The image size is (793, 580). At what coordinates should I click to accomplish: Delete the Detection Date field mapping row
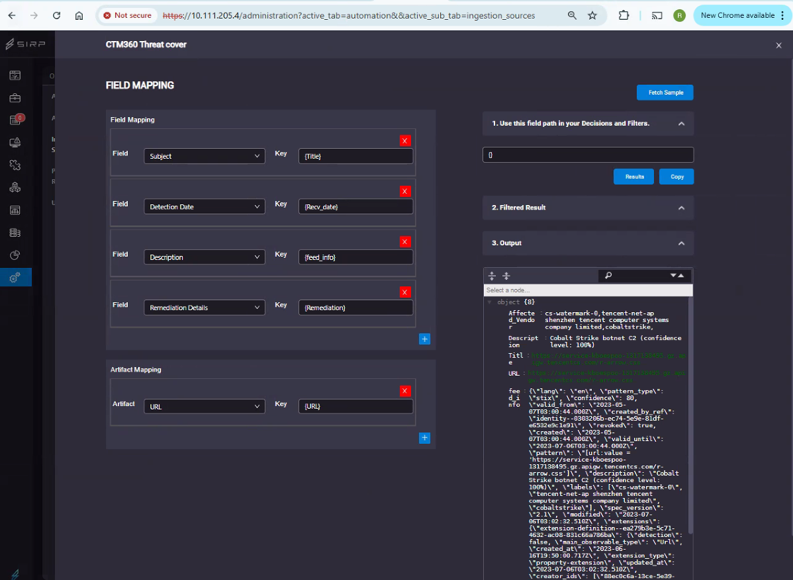(x=404, y=192)
